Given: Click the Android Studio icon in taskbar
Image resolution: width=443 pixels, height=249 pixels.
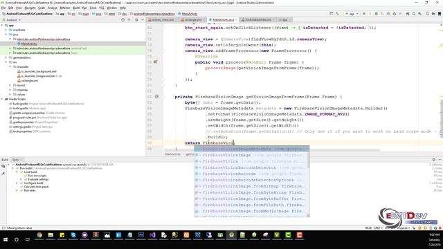Looking at the screenshot, I should tap(231, 235).
